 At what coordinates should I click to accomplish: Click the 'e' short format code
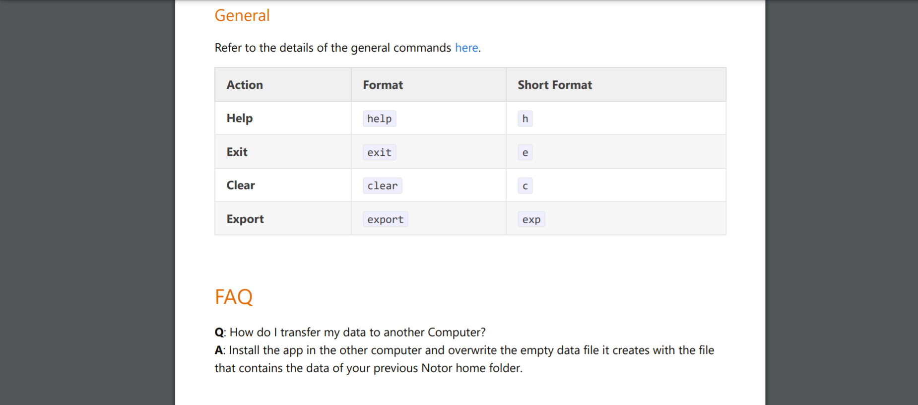525,152
